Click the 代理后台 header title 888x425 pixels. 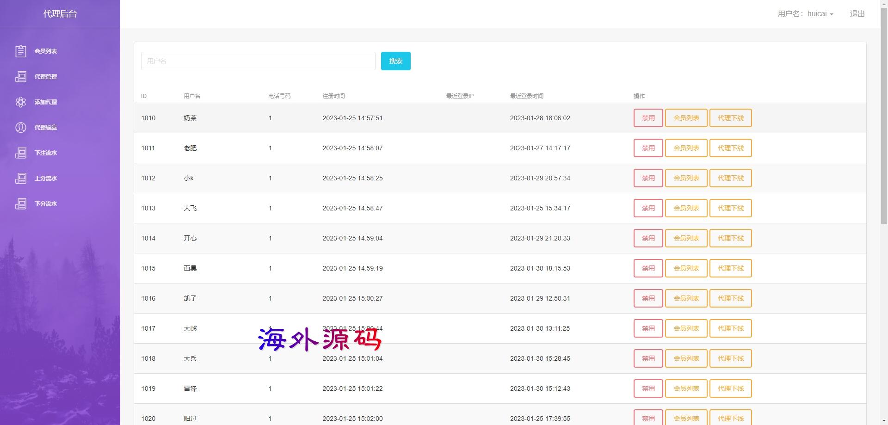(x=60, y=14)
